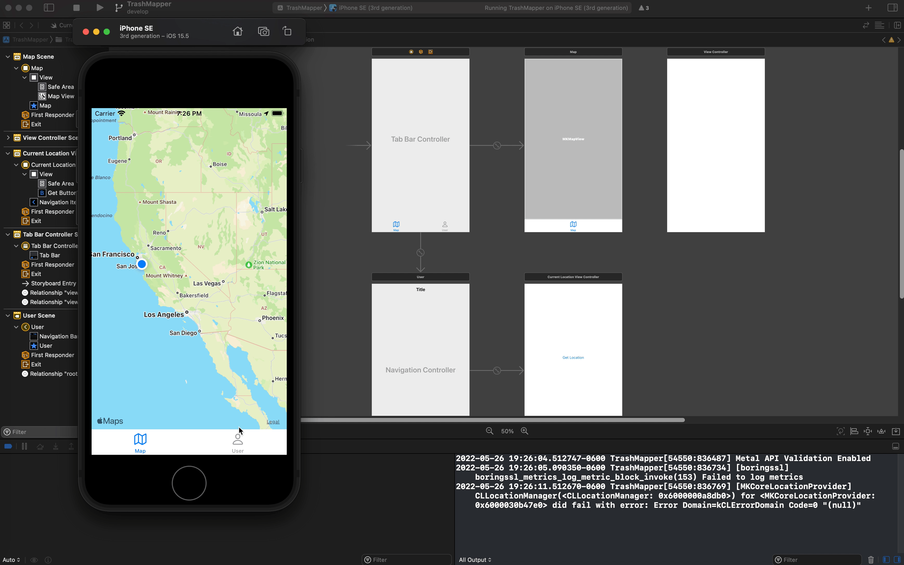The image size is (904, 565).
Task: Open the Adjust Editor Options icon
Action: click(879, 25)
